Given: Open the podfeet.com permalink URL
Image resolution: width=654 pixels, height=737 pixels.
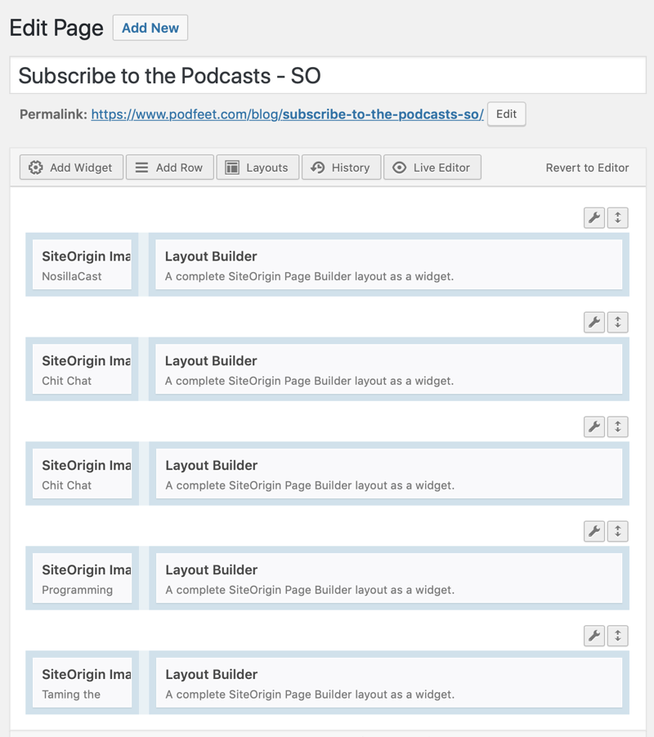Looking at the screenshot, I should [286, 114].
